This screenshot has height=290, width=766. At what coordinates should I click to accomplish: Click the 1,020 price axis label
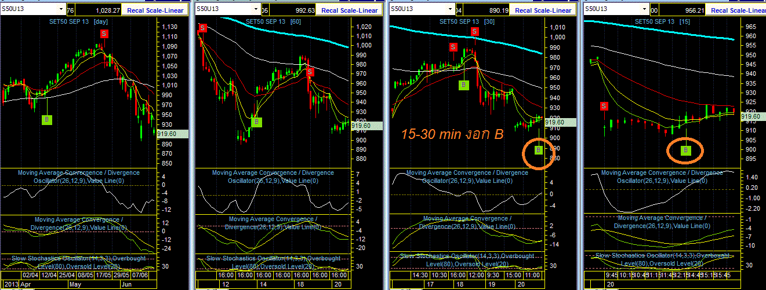(x=364, y=27)
